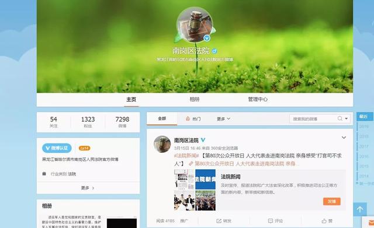Switch to the 相册 tab
The image size is (374, 228).
195,100
